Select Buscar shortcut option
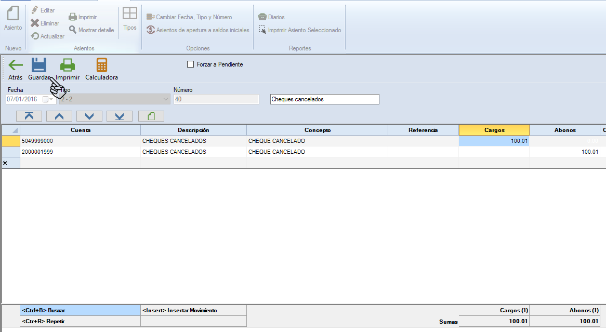 [80, 310]
